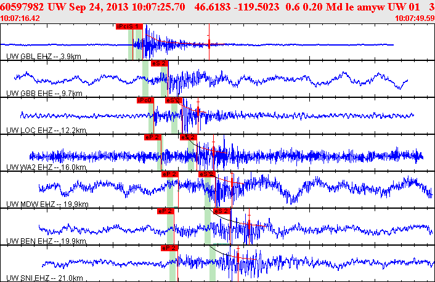Image resolution: width=435 pixels, height=282 pixels.
Task: Click the end time 10:07:49.59 label
Action: (x=414, y=18)
